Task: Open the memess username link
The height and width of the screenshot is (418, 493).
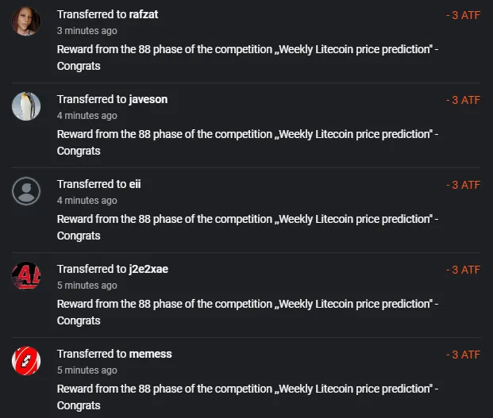Action: coord(150,354)
